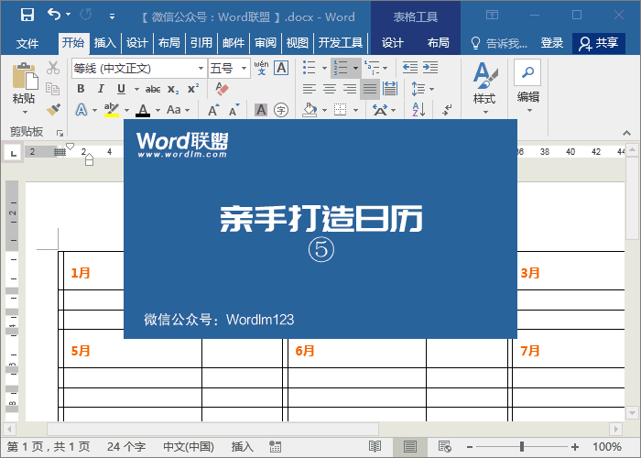Click the 告诉我 search box

pyautogui.click(x=500, y=43)
